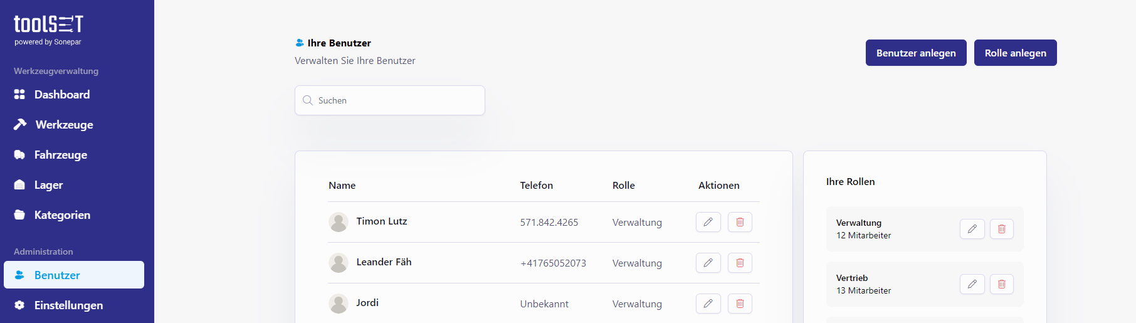This screenshot has width=1136, height=323.
Task: Delete the Verwaltung role
Action: click(1001, 229)
